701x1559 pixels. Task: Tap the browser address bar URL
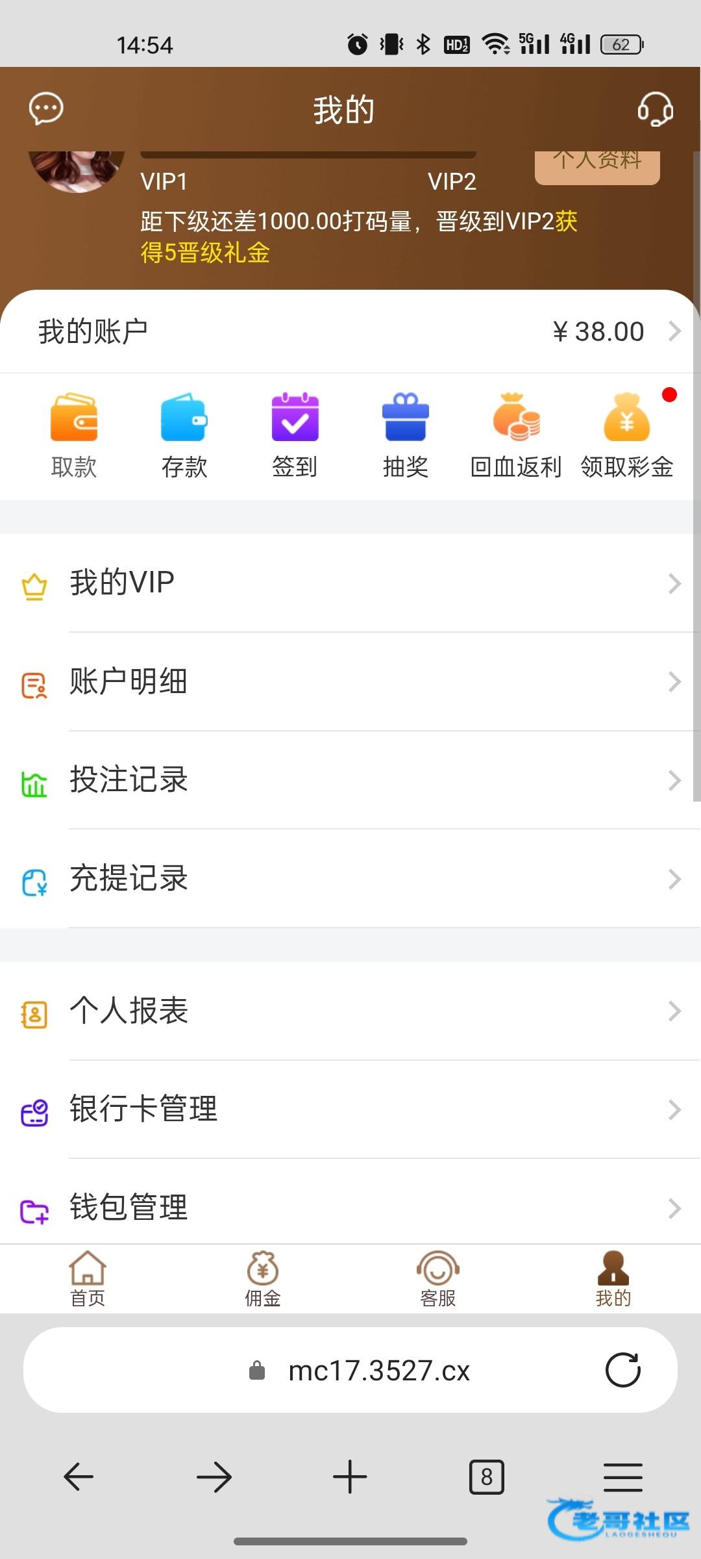pos(378,1371)
